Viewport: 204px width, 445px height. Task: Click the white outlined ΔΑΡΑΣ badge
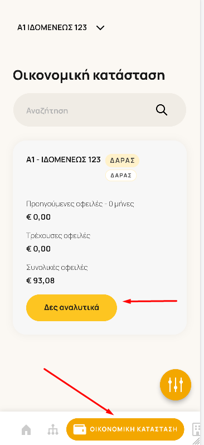(121, 176)
